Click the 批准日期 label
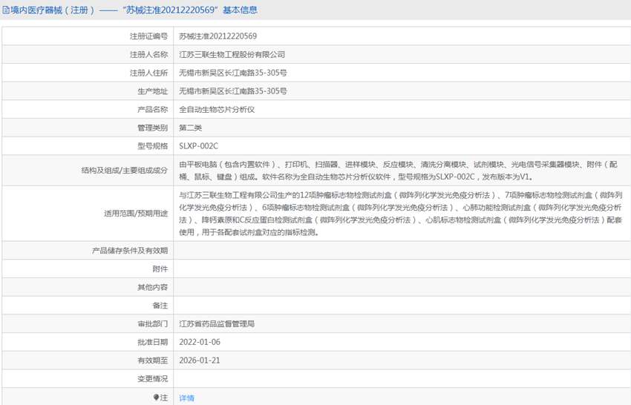The image size is (631, 405). pyautogui.click(x=152, y=342)
